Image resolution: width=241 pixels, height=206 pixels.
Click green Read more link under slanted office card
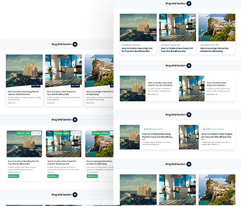[x=51, y=103]
